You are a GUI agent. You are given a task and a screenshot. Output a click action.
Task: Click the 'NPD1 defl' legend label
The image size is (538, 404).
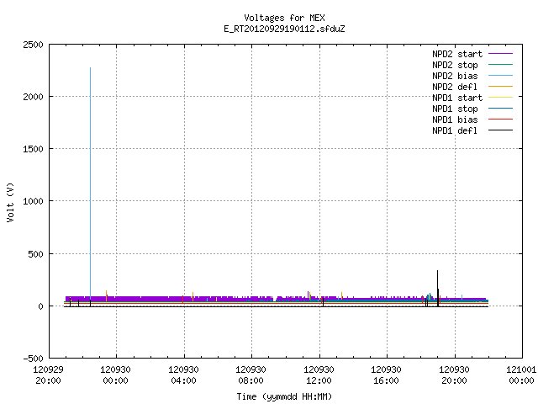(x=455, y=131)
